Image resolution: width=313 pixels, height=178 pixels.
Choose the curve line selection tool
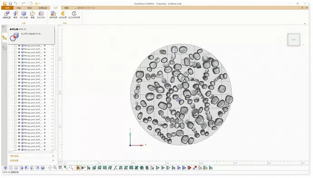point(115,168)
